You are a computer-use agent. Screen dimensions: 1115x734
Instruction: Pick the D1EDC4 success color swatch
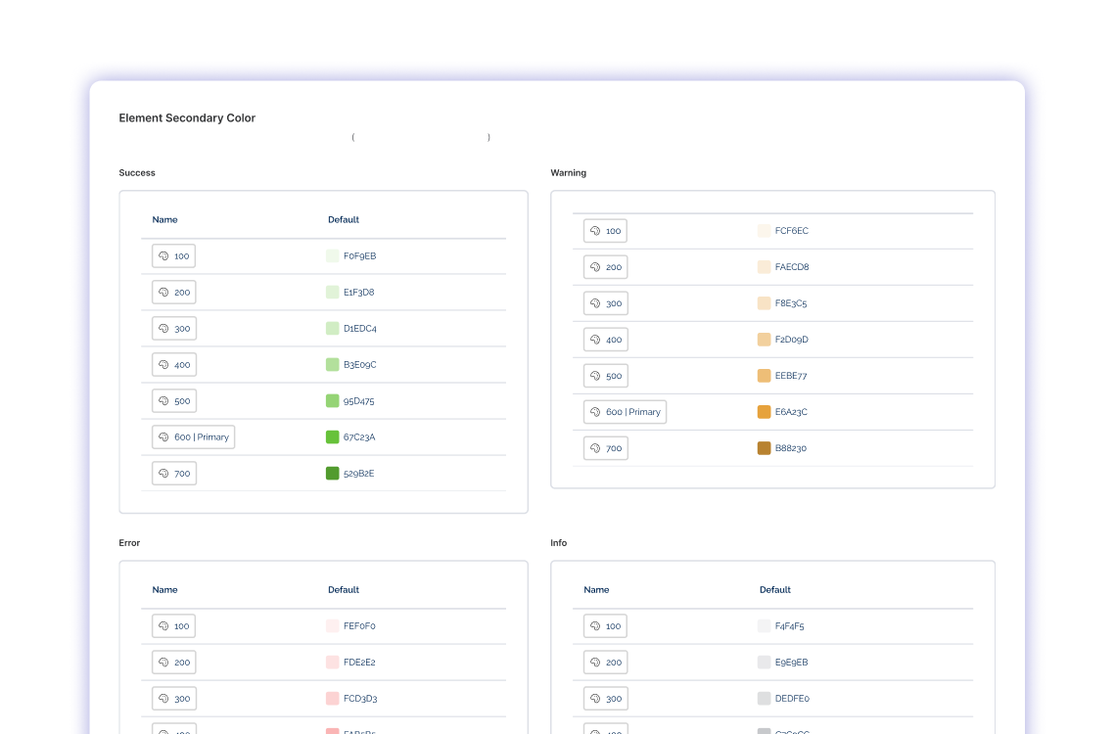[x=332, y=329]
